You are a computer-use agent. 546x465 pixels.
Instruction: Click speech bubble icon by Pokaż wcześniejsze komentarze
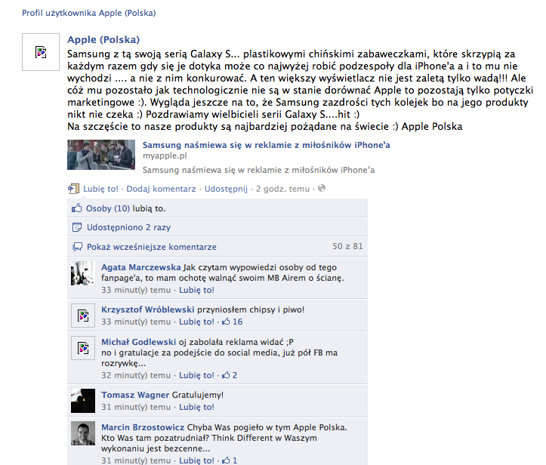77,247
